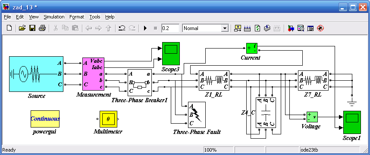Click refresh model blocks green icon
This screenshot has width=370, height=155.
pos(257,28)
